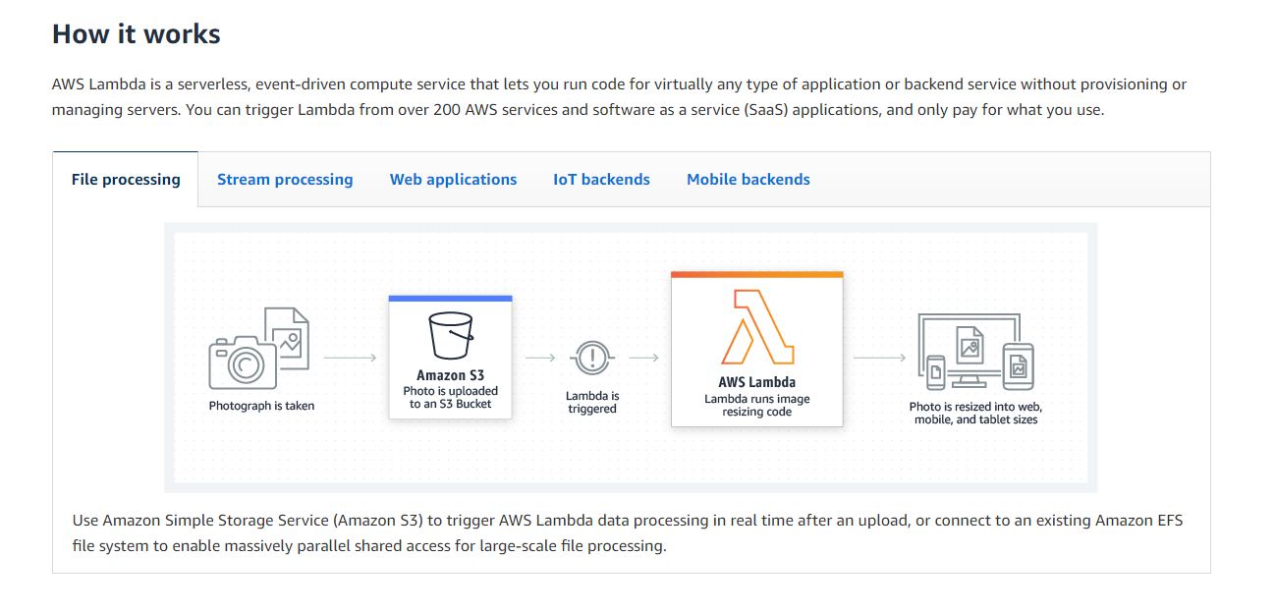Click the Amazon S3 card in the diagram
This screenshot has height=613, width=1275.
pos(450,358)
